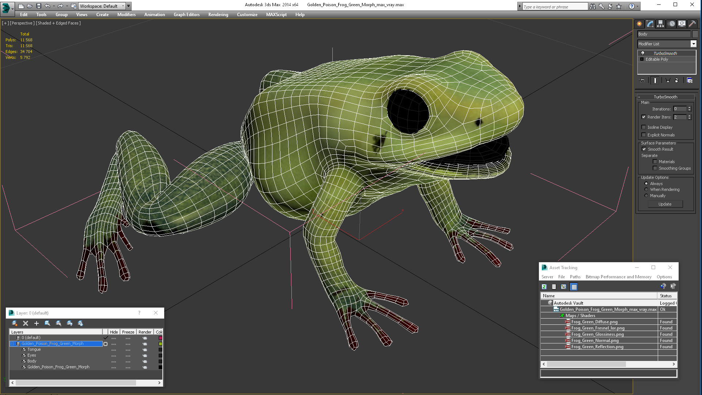The image size is (702, 395).
Task: Click the New Scene toolbar icon
Action: coord(21,6)
